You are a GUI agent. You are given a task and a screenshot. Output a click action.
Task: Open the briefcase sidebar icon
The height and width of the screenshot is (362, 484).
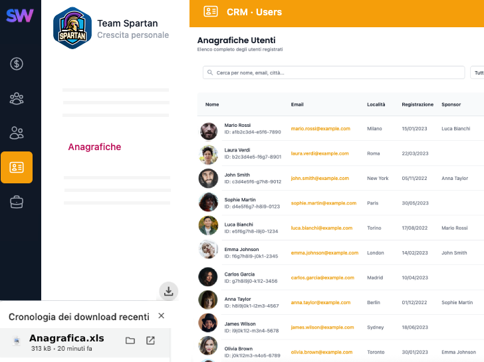click(x=17, y=203)
